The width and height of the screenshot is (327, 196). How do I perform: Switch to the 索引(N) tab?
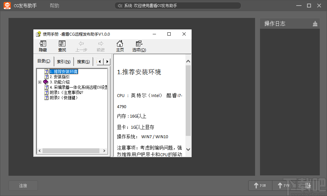coord(64,61)
